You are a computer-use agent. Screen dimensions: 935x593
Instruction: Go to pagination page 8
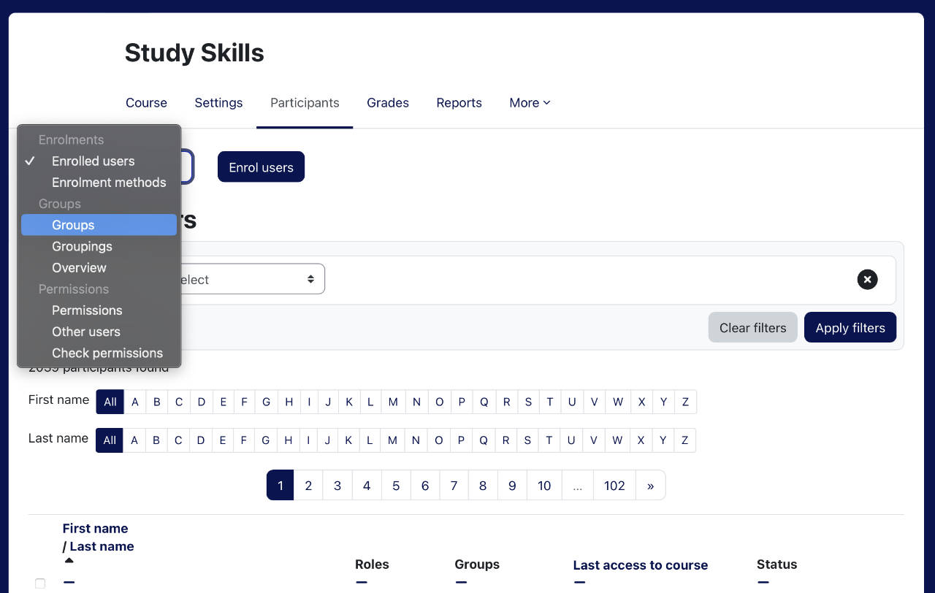tap(483, 486)
